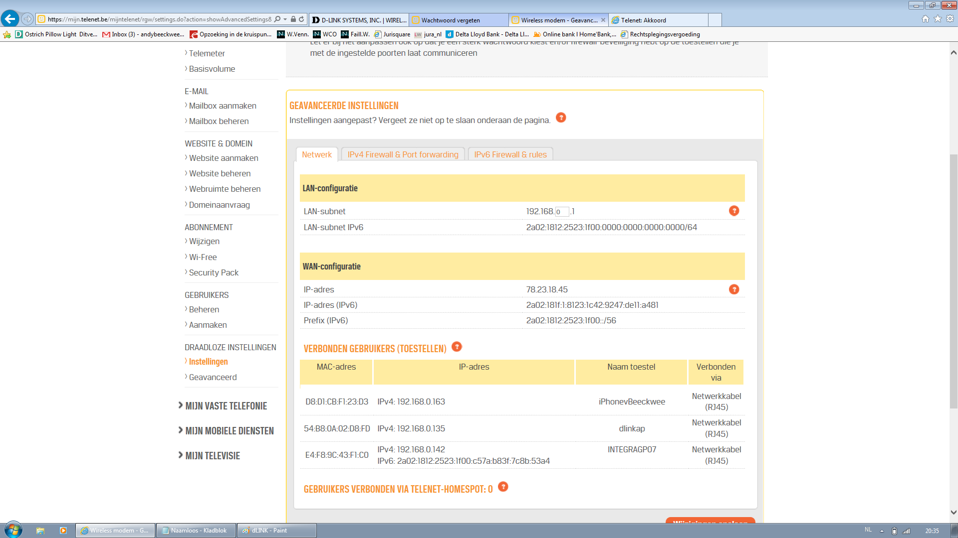Open the address bar dropdown arrow
This screenshot has width=958, height=538.
tap(285, 19)
